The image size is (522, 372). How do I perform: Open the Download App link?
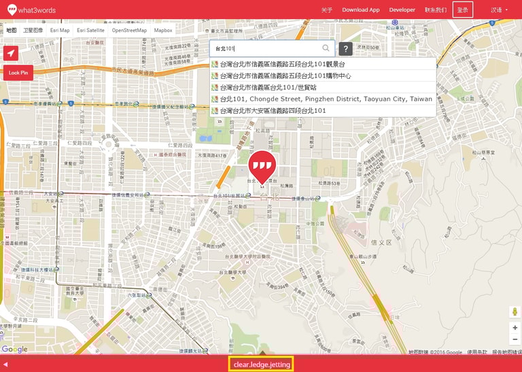(361, 10)
